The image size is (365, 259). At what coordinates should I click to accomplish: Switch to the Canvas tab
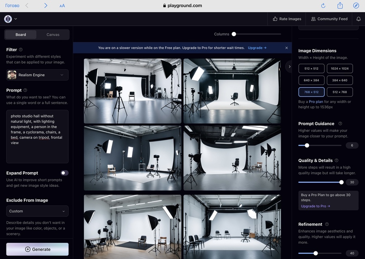click(x=53, y=35)
